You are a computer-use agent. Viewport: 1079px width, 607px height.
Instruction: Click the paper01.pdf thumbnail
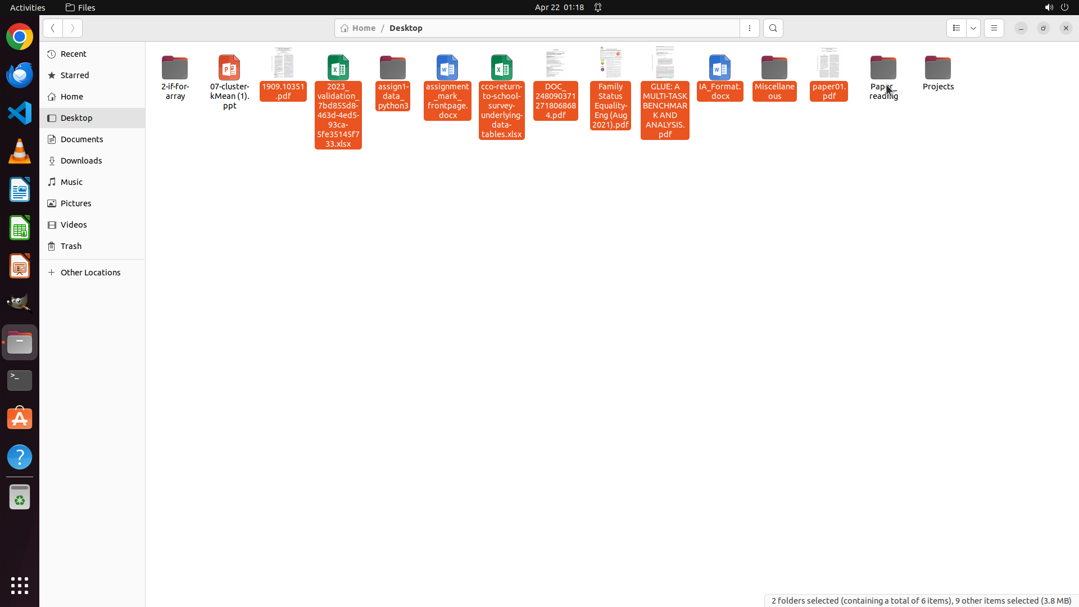point(828,63)
